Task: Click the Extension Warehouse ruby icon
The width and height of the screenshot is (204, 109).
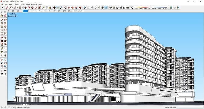Action: [80, 8]
